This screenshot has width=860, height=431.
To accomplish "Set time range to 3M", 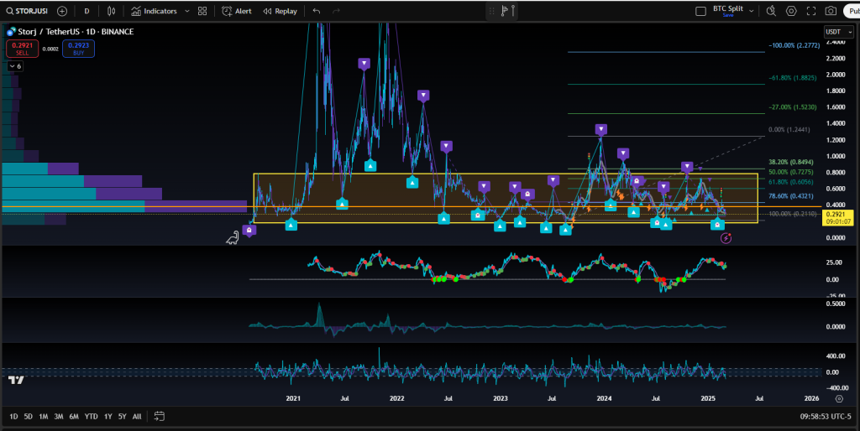I will 58,416.
